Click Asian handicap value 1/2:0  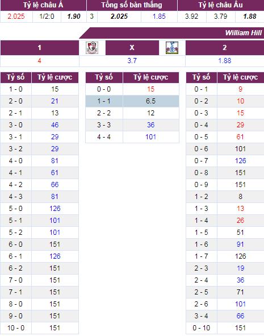pos(47,16)
